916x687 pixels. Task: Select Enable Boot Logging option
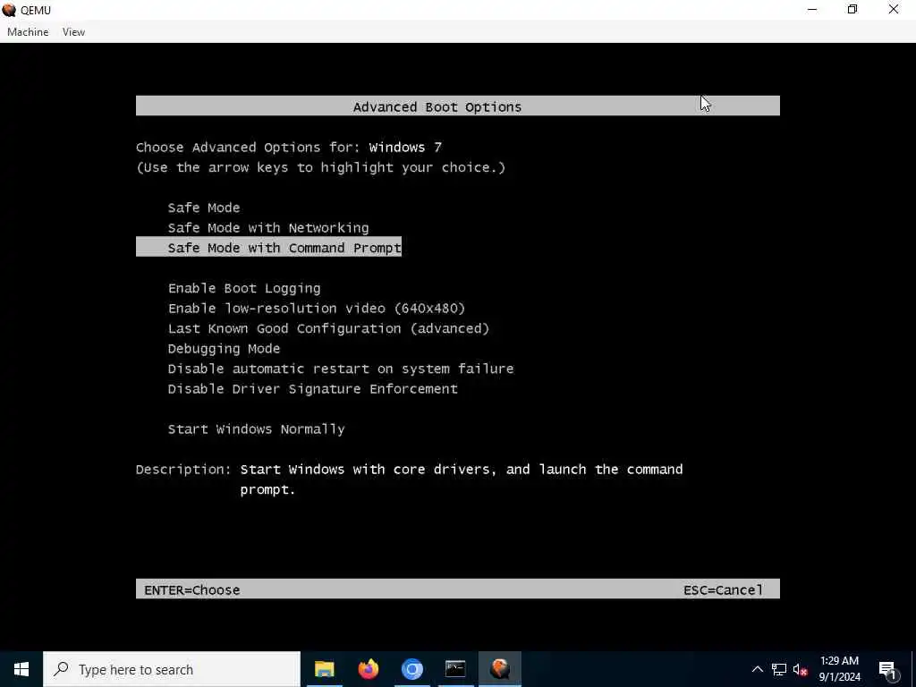[x=244, y=288]
